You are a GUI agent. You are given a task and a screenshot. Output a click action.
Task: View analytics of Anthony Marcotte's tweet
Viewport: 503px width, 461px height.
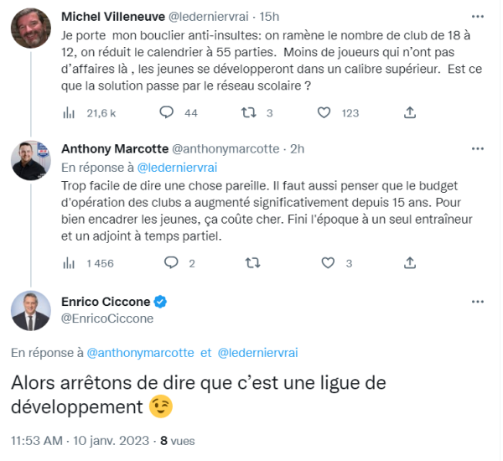pyautogui.click(x=71, y=263)
